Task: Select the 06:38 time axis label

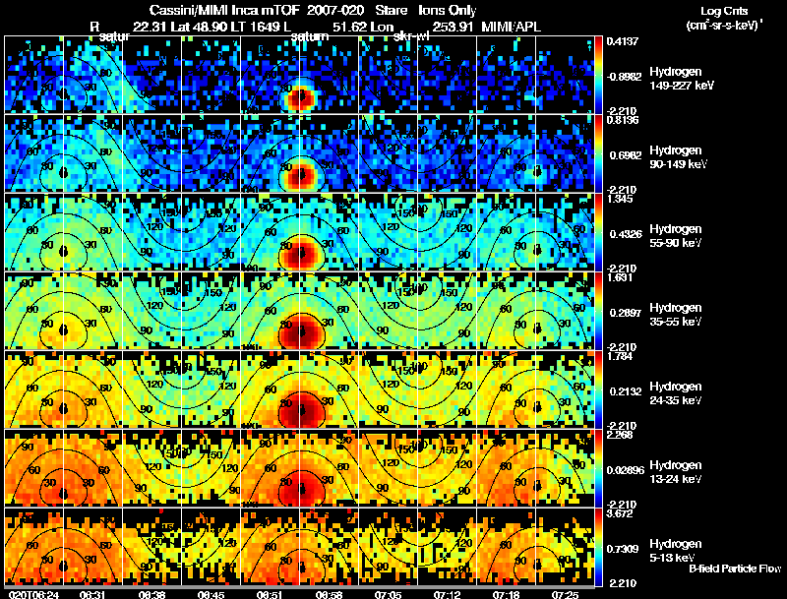Action: coord(151,595)
